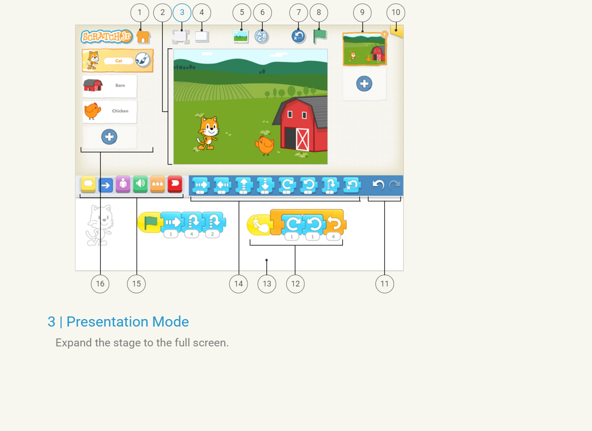Click the Start on Tap script block
The width and height of the screenshot is (592, 431).
point(259,225)
